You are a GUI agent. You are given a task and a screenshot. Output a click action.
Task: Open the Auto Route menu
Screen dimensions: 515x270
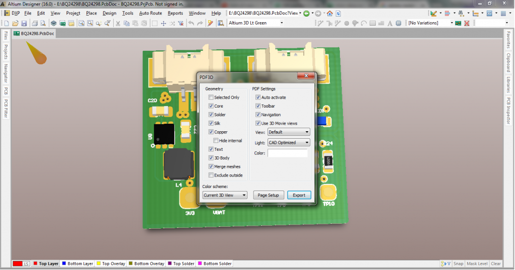point(150,13)
